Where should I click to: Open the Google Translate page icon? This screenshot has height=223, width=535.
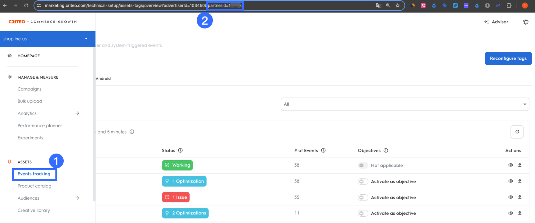[x=378, y=5]
